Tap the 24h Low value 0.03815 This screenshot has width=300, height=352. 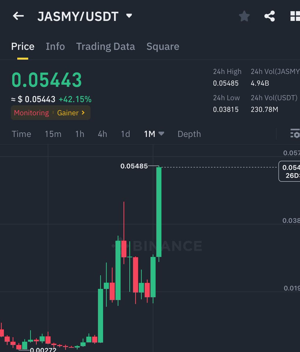(x=226, y=110)
